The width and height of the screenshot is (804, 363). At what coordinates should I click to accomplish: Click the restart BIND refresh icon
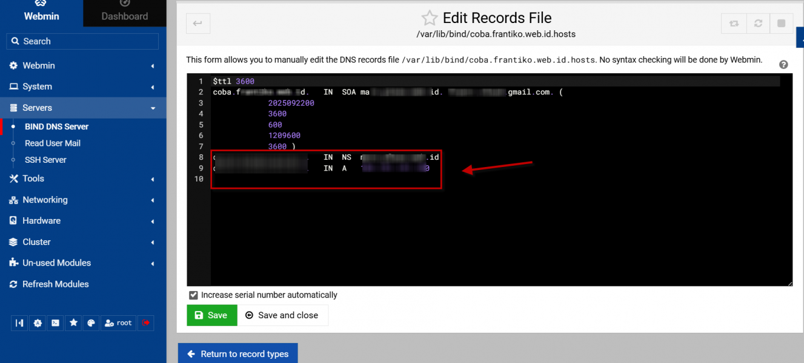pos(757,24)
